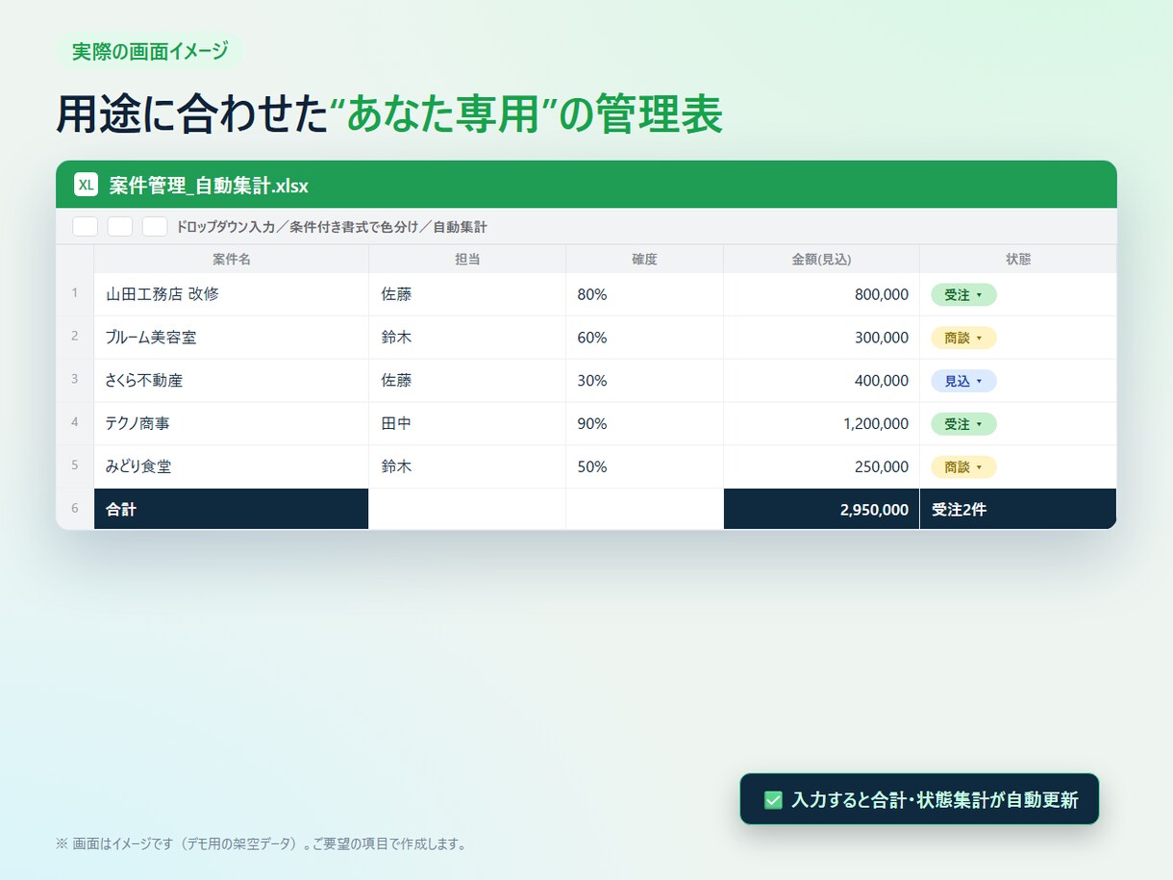Select the みどり食堂 cell
The image size is (1173, 880).
(232, 466)
